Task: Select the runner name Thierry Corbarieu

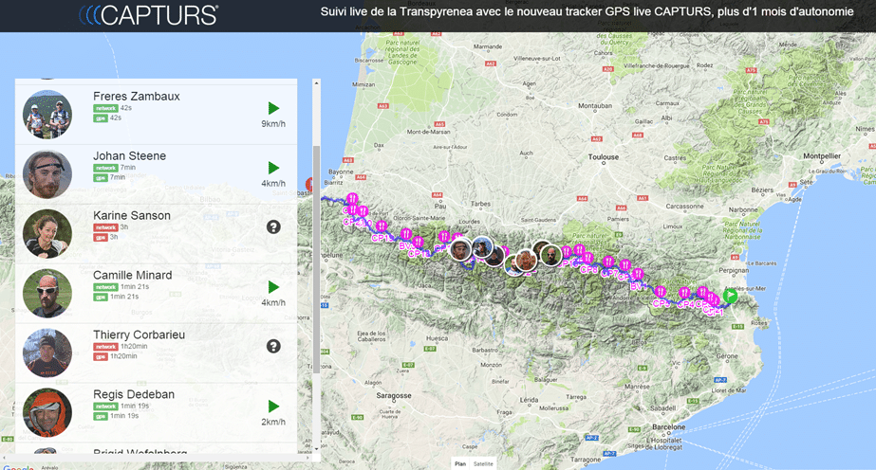Action: point(140,335)
